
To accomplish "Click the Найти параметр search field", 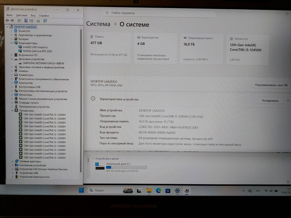I will (x=159, y=13).
